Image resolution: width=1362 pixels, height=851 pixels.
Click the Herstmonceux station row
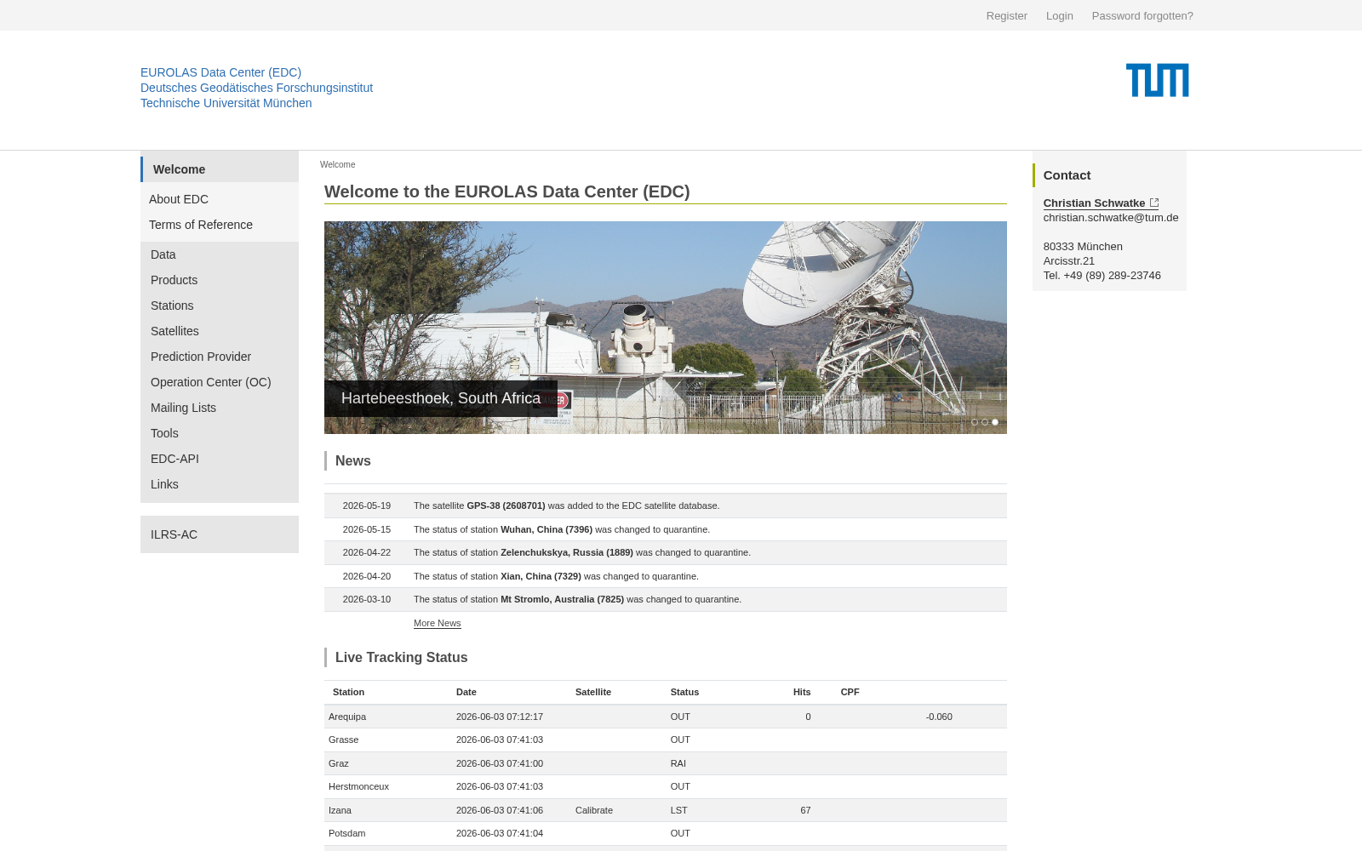pos(666,786)
